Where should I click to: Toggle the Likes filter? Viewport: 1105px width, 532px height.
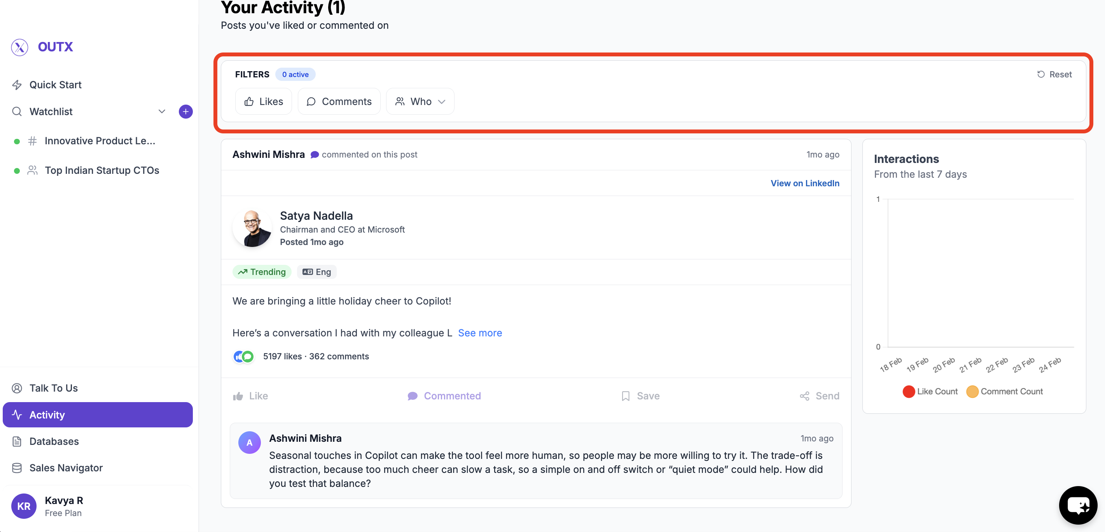click(263, 101)
